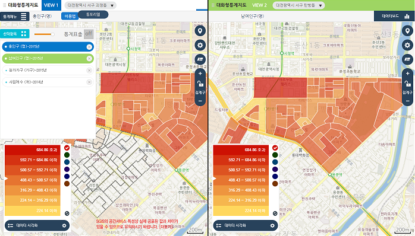Screen dimensions: 415x236
Task: Click the unlock padlock icon in VIEW 2
Action: pos(408,84)
